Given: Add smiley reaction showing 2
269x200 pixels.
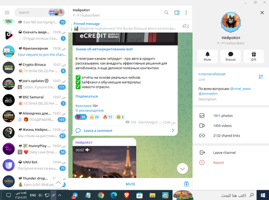Looking at the screenshot, I should pyautogui.click(x=120, y=117).
